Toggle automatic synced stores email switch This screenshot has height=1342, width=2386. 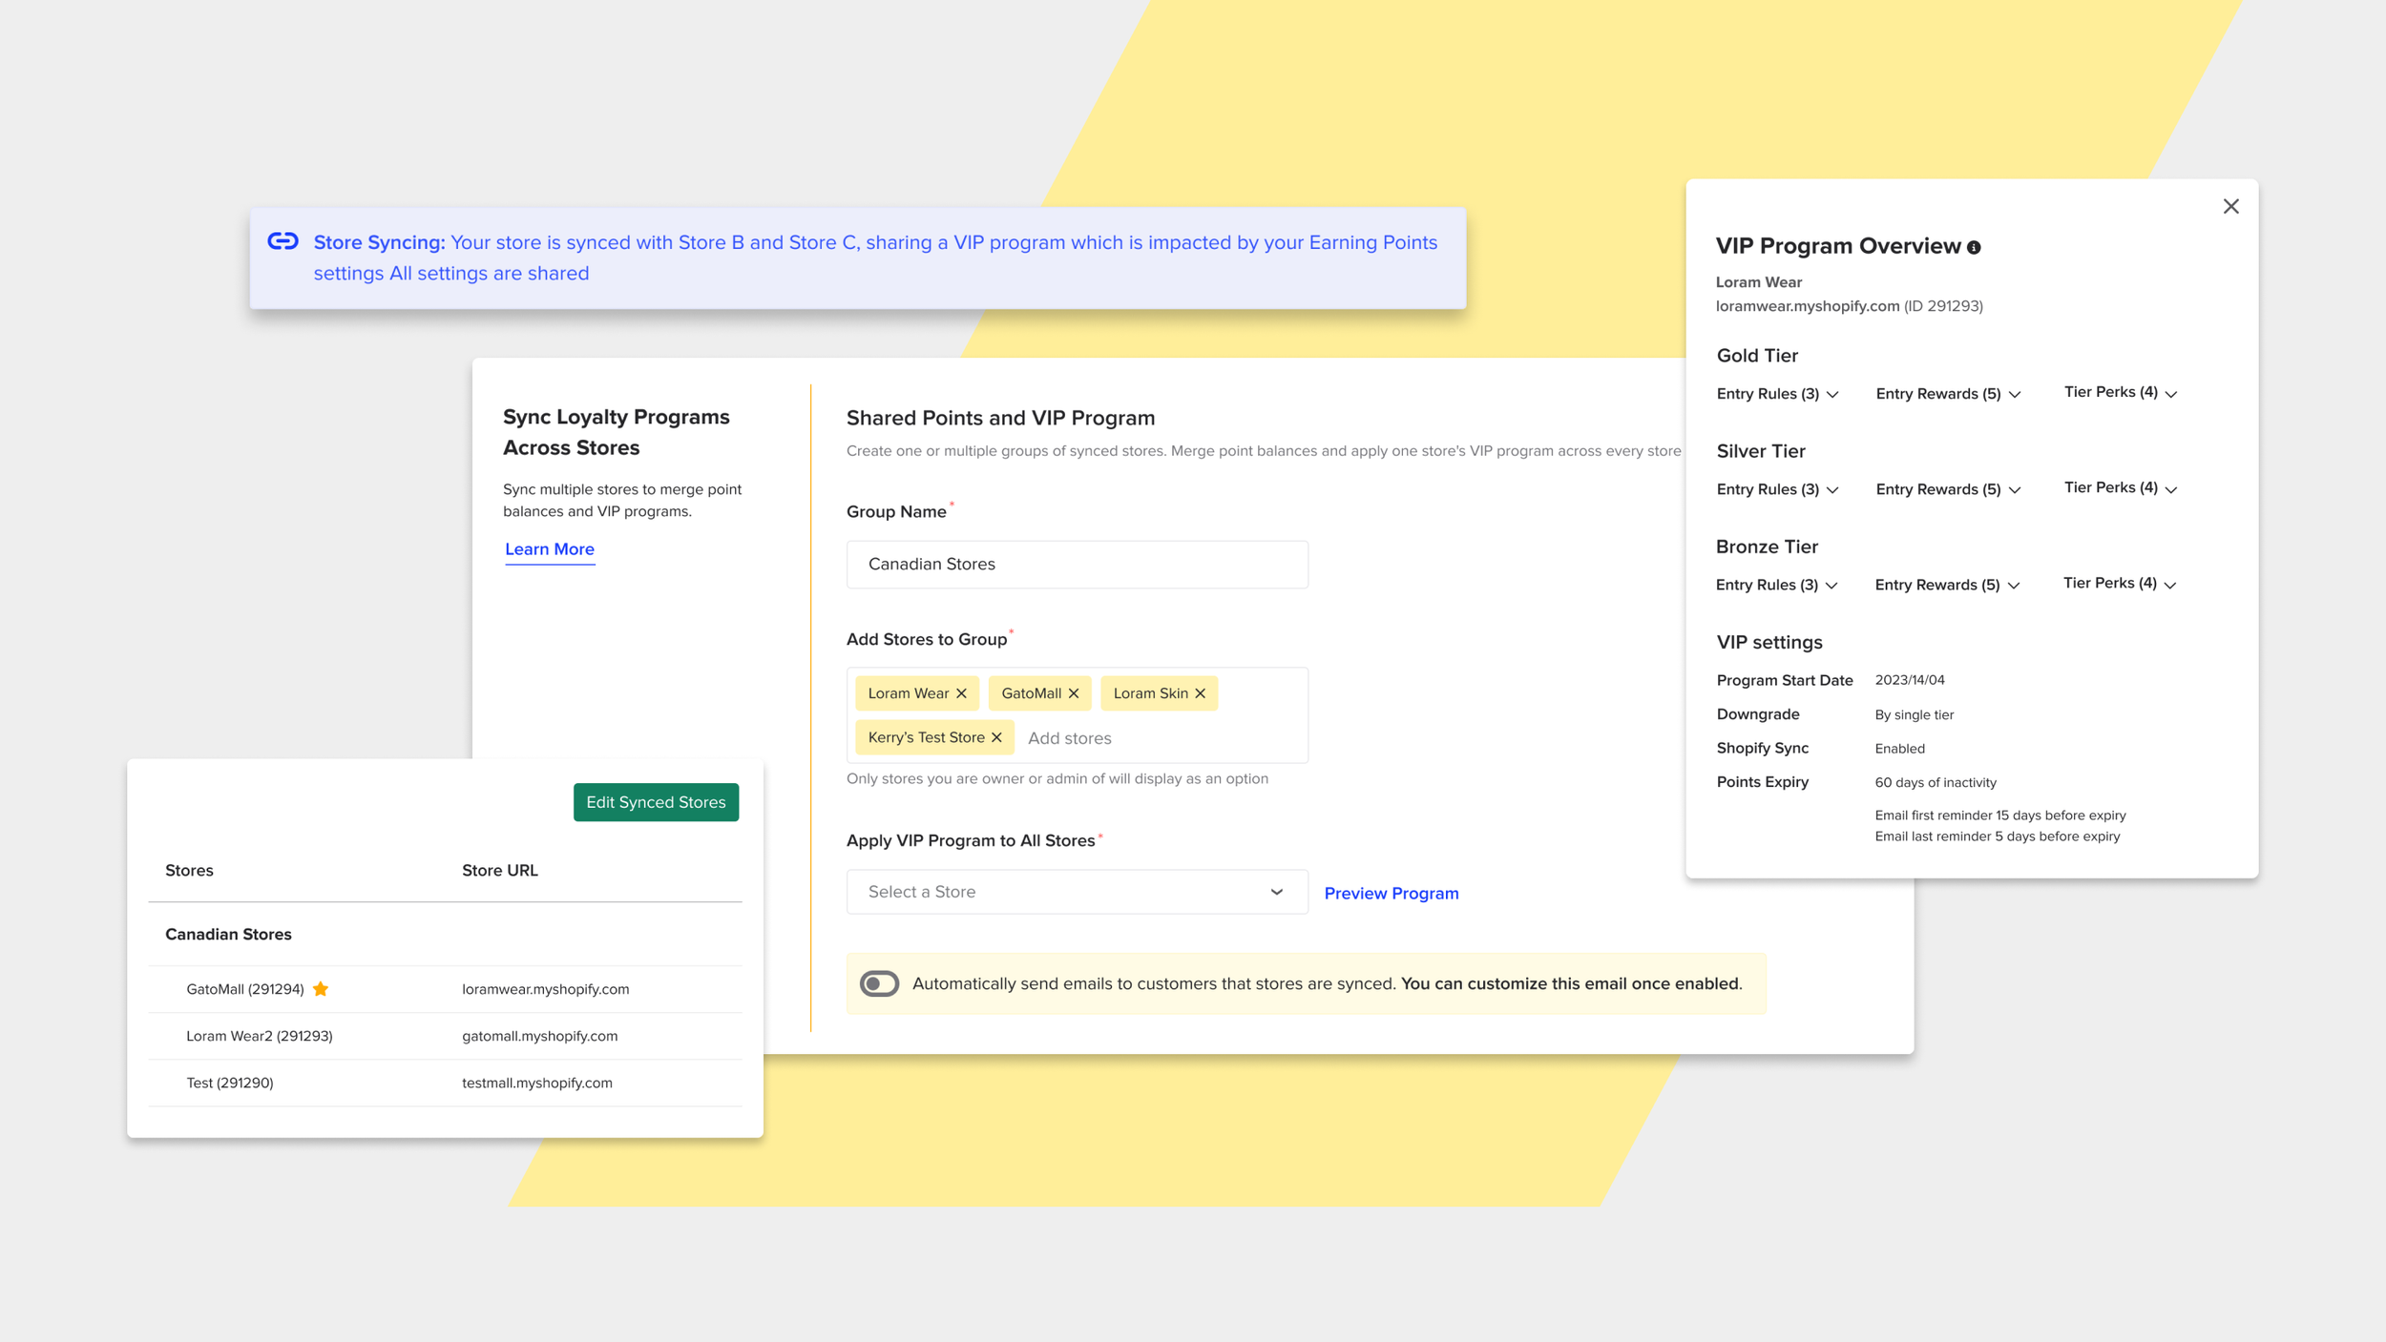879,983
